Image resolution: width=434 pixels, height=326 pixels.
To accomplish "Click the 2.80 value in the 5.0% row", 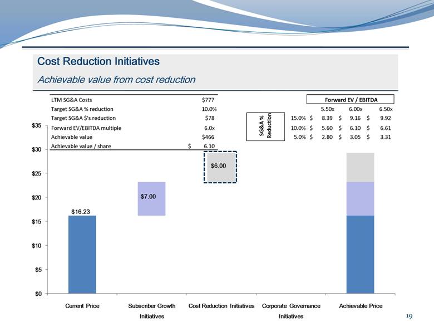I will click(327, 137).
